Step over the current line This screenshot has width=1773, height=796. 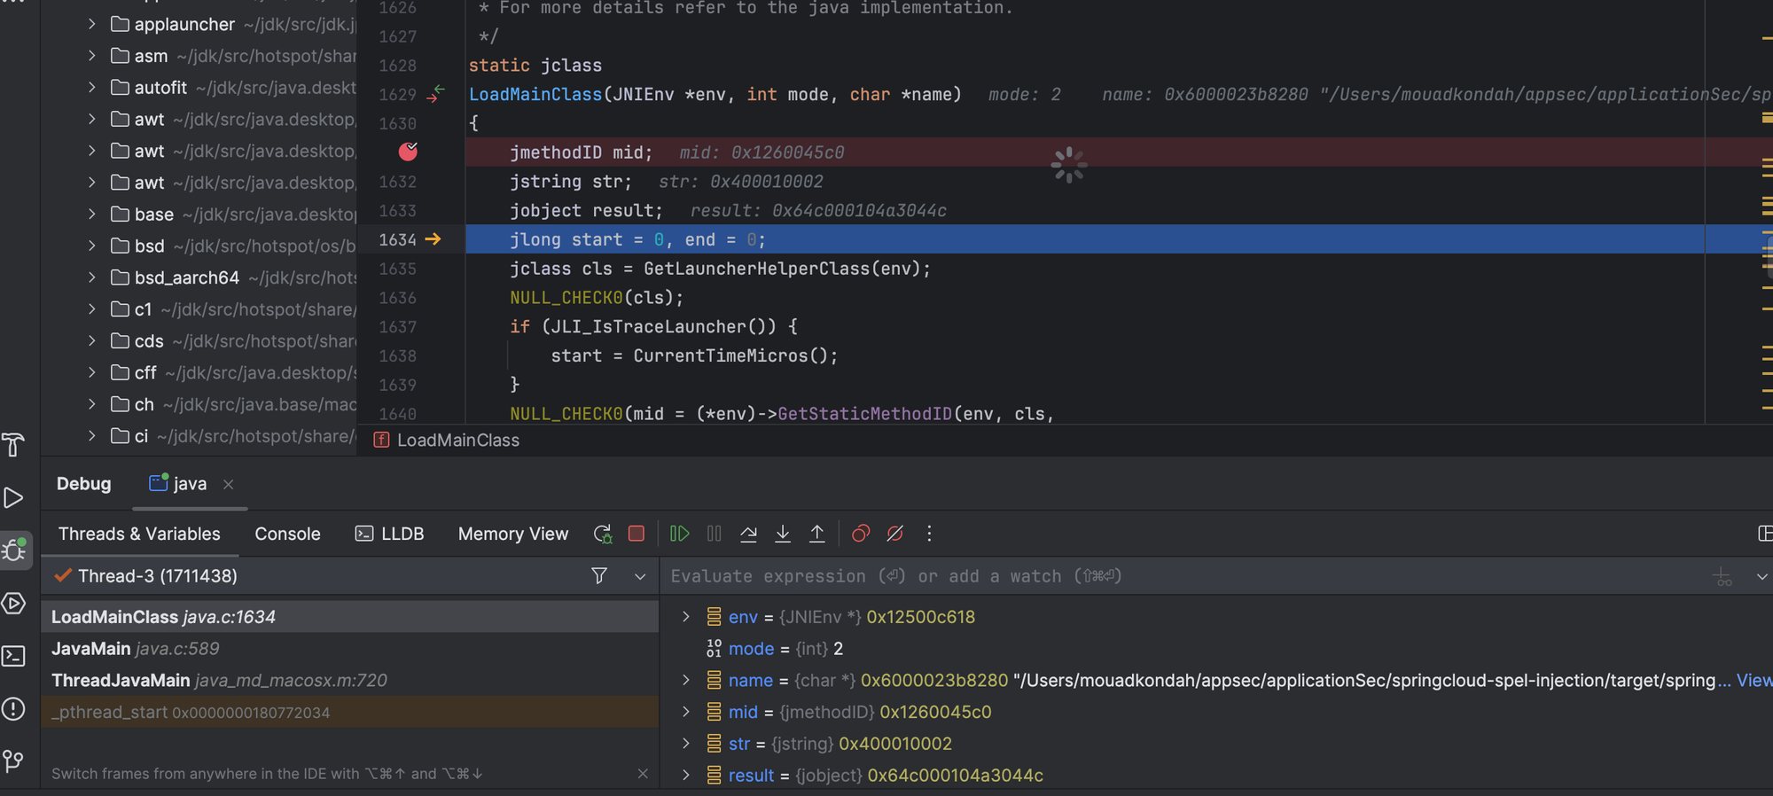[748, 534]
